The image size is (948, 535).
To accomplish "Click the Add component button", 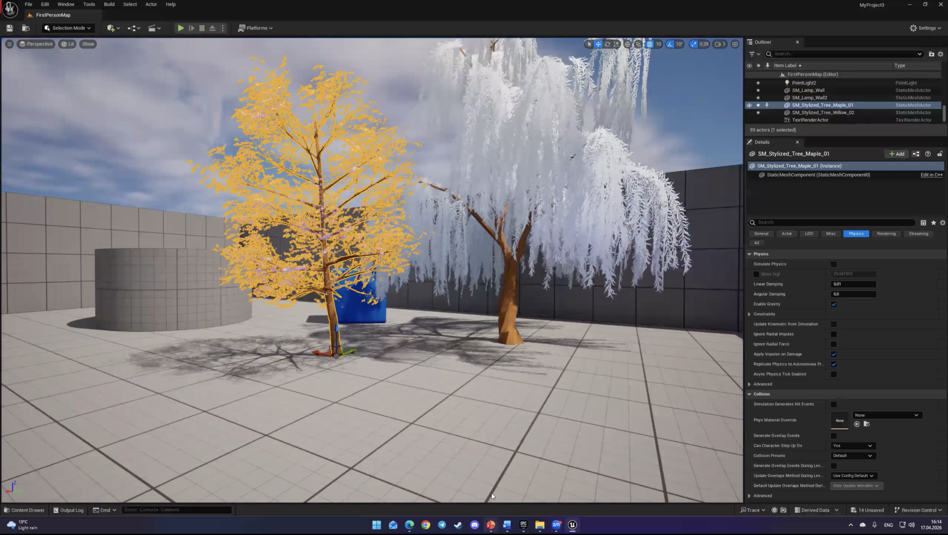I will (x=897, y=154).
